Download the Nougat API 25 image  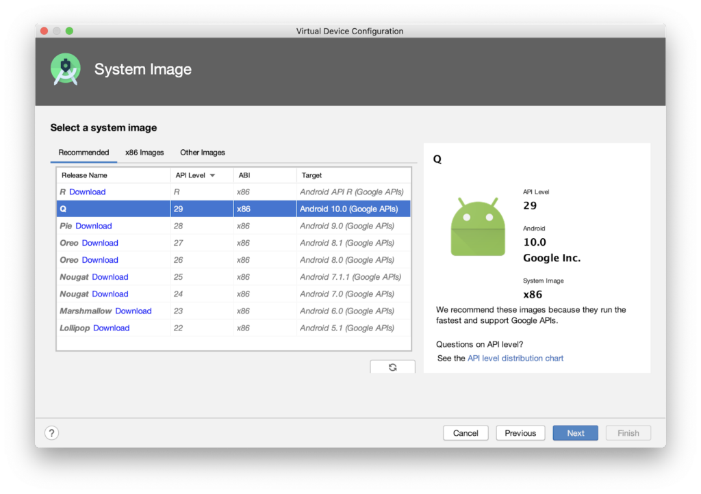[x=110, y=277]
